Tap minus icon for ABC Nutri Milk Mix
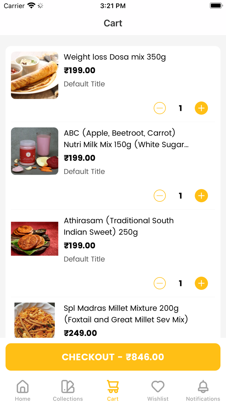 click(159, 196)
